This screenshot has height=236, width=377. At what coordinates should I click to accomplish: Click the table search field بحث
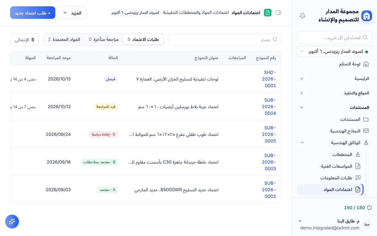pyautogui.click(x=225, y=39)
